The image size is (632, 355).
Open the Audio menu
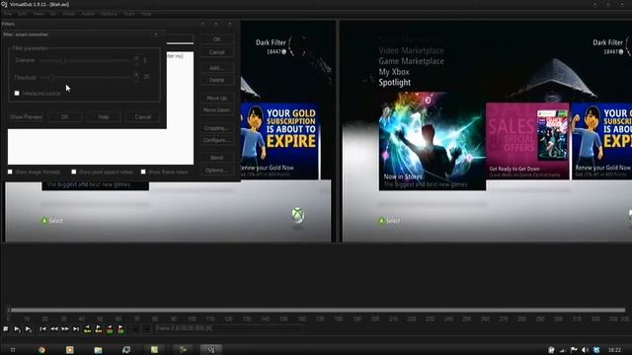[88, 14]
